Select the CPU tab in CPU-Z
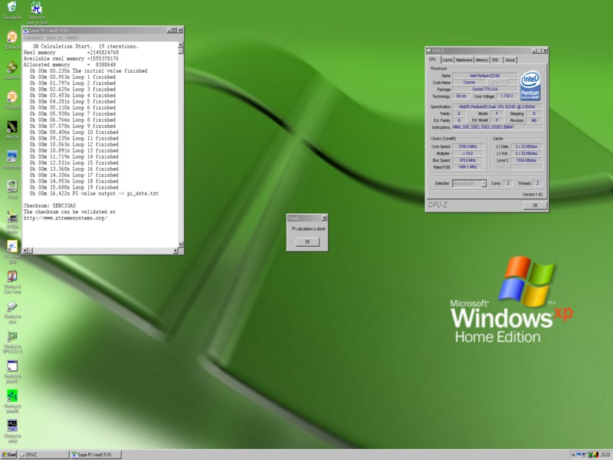The image size is (613, 460). tap(433, 60)
